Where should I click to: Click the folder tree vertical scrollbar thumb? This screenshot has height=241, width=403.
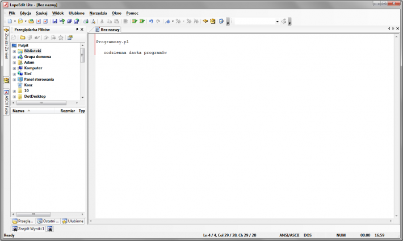[x=82, y=55]
